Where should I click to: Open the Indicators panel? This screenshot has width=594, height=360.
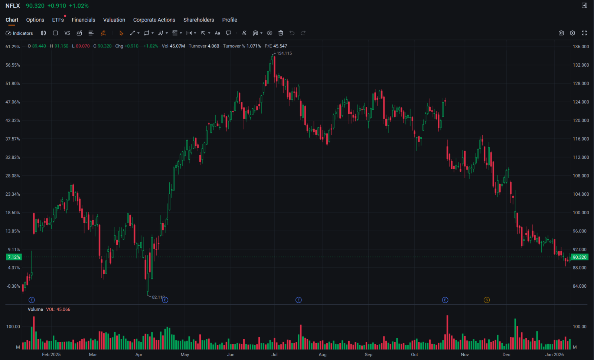pyautogui.click(x=19, y=33)
